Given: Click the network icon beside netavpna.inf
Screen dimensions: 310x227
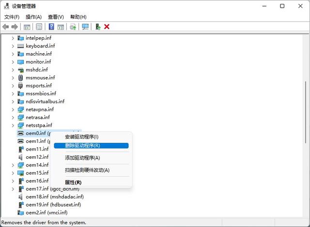Looking at the screenshot, I should 20,109.
